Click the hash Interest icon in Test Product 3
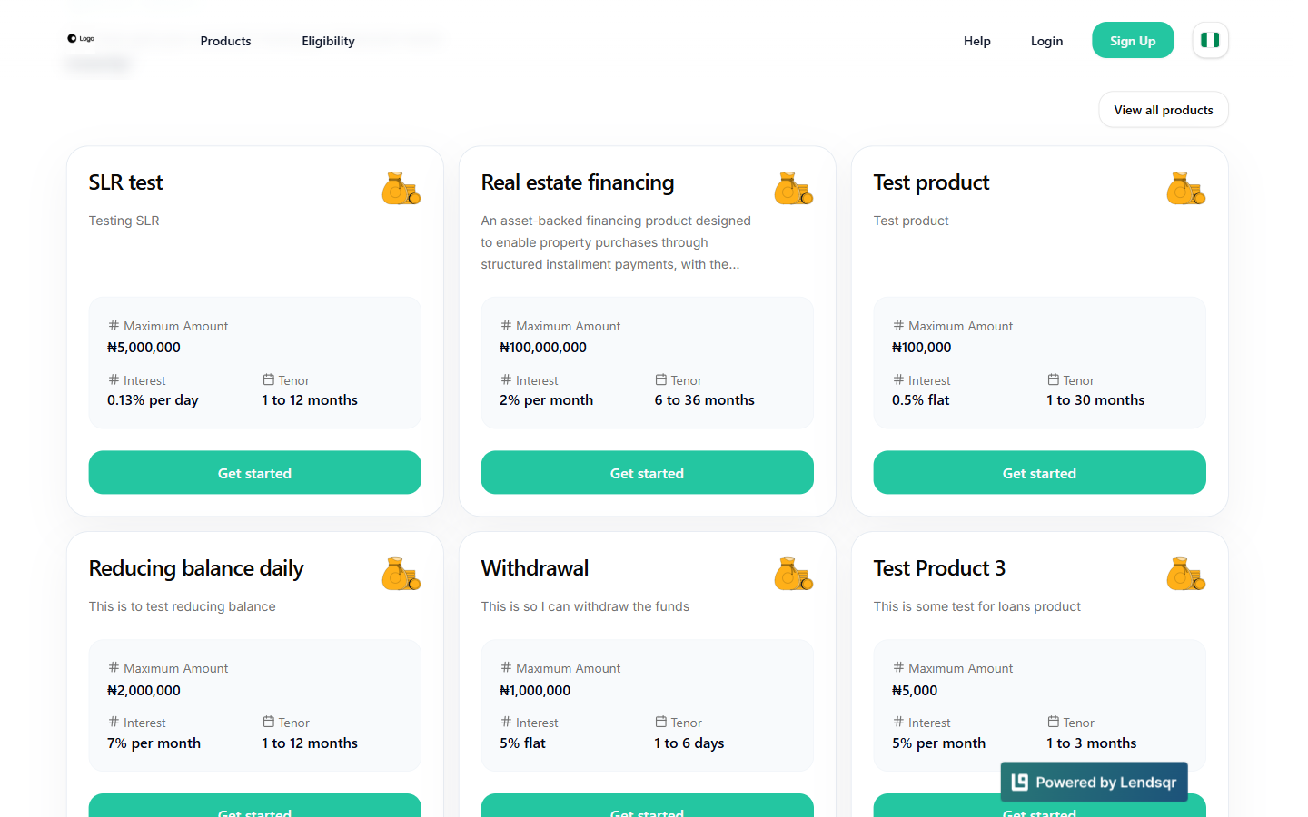 pyautogui.click(x=898, y=722)
